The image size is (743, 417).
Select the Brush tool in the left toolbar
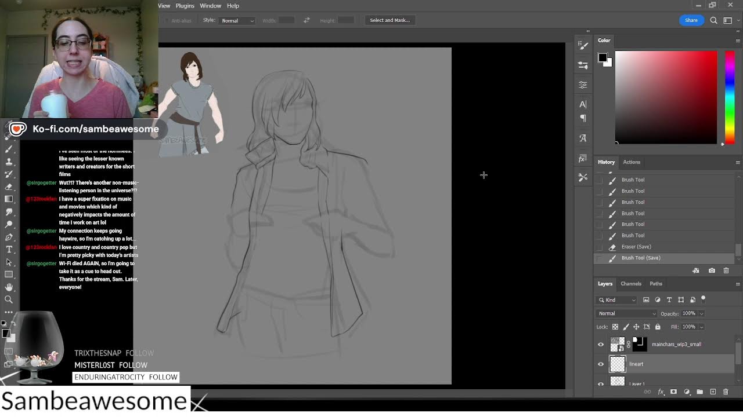coord(9,149)
